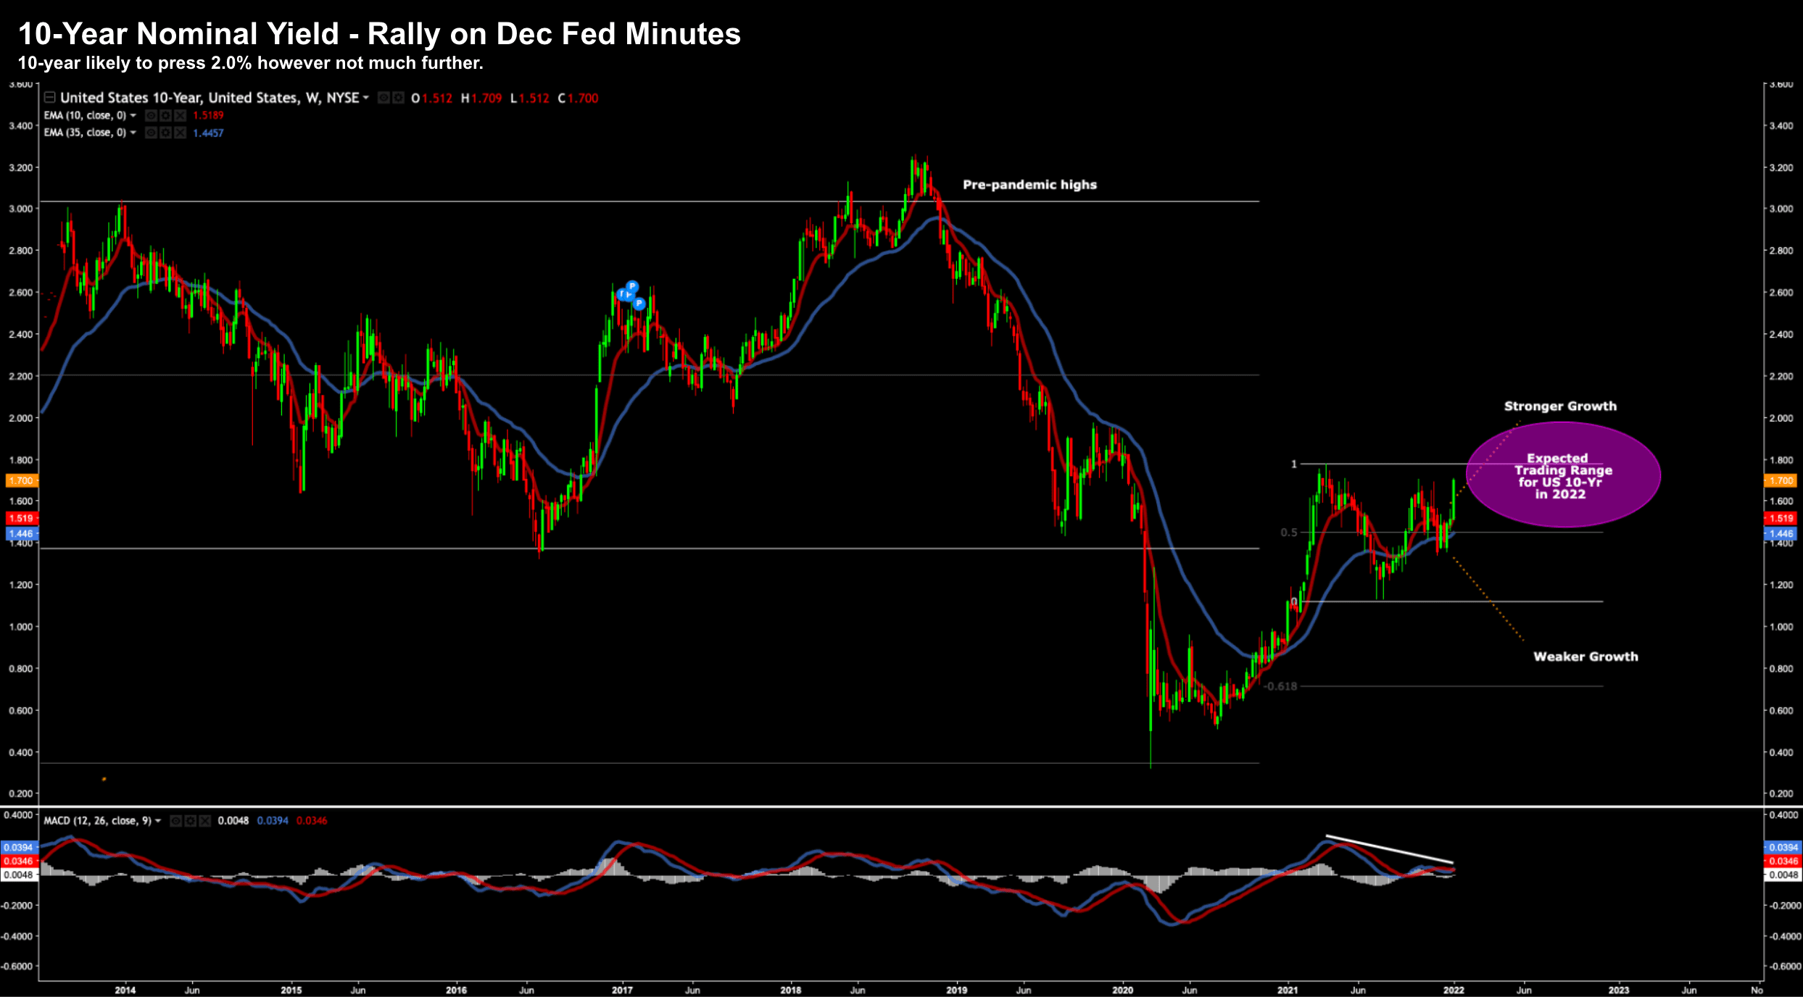Image resolution: width=1803 pixels, height=997 pixels.
Task: Hide EMA 10 using its eye icon
Action: pos(151,115)
